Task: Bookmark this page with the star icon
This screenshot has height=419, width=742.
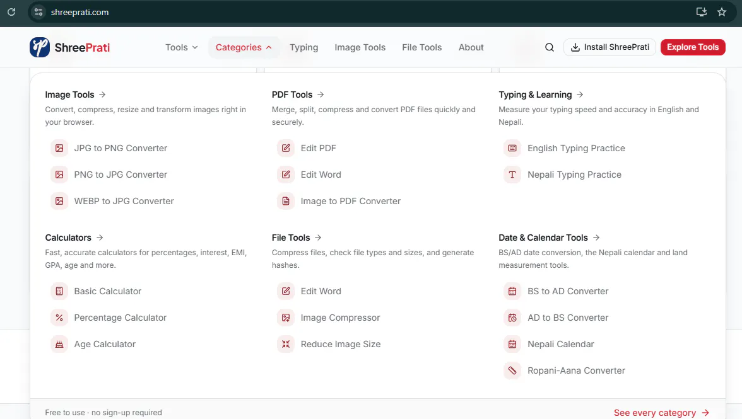Action: click(x=722, y=12)
